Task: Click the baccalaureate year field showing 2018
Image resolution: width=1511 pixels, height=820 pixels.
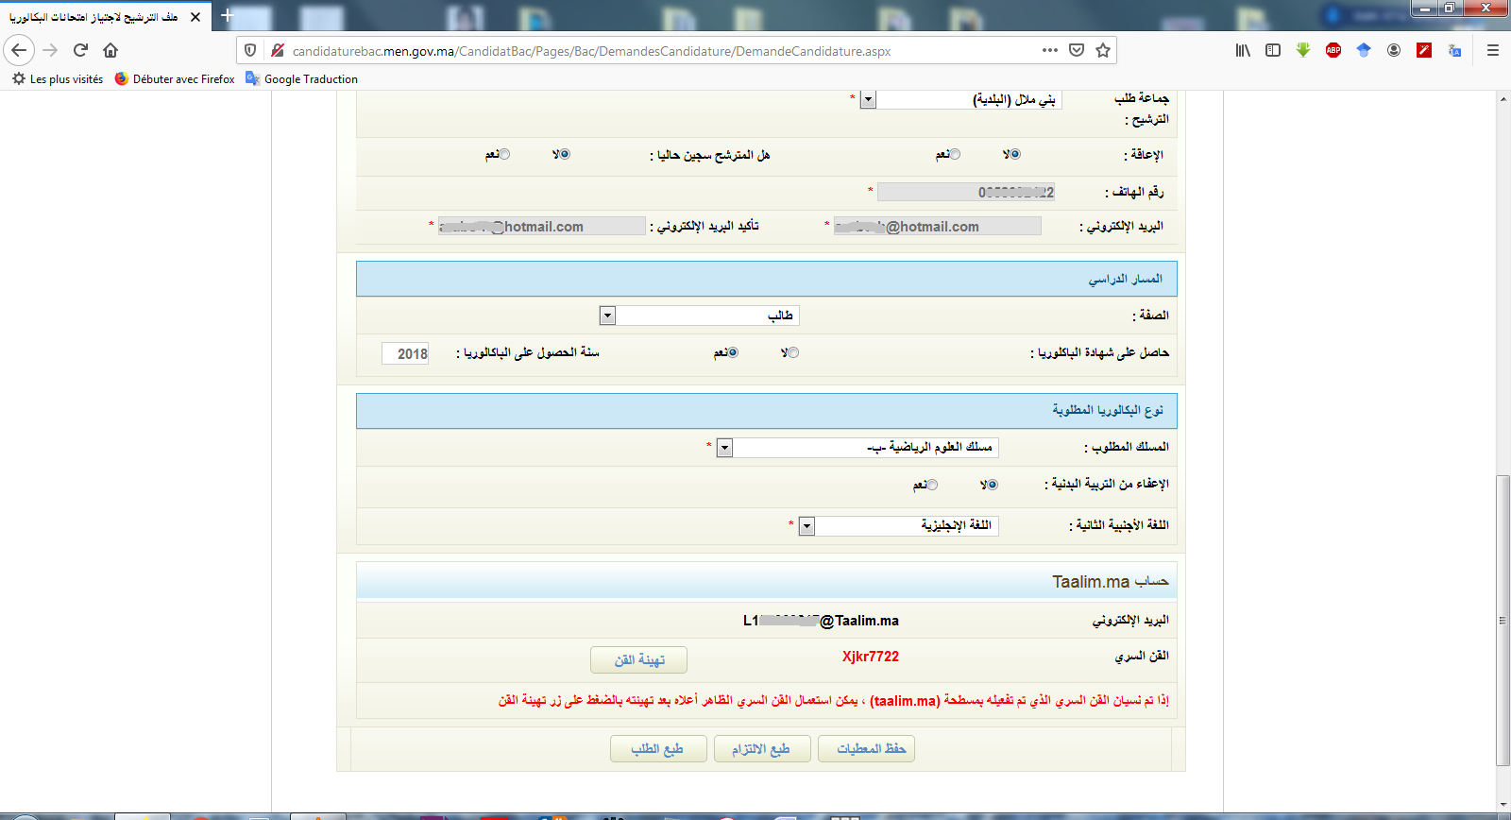Action: click(405, 353)
